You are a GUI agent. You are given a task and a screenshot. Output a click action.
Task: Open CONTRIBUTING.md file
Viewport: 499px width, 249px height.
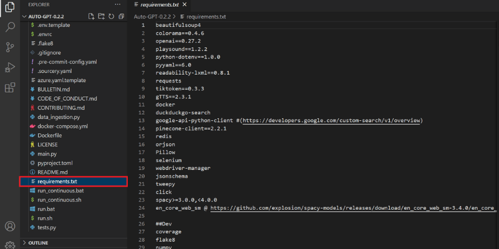(x=61, y=108)
